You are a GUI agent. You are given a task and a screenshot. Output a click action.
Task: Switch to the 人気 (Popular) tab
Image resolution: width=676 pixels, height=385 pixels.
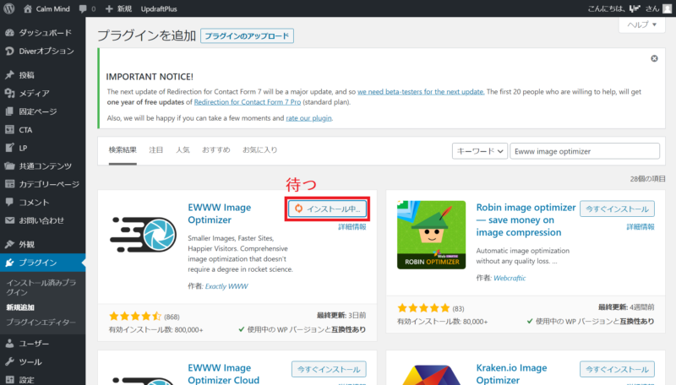[183, 150]
